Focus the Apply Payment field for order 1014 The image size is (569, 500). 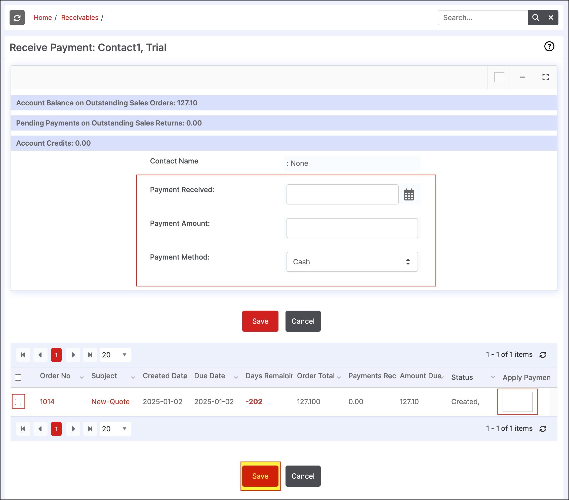click(x=517, y=402)
